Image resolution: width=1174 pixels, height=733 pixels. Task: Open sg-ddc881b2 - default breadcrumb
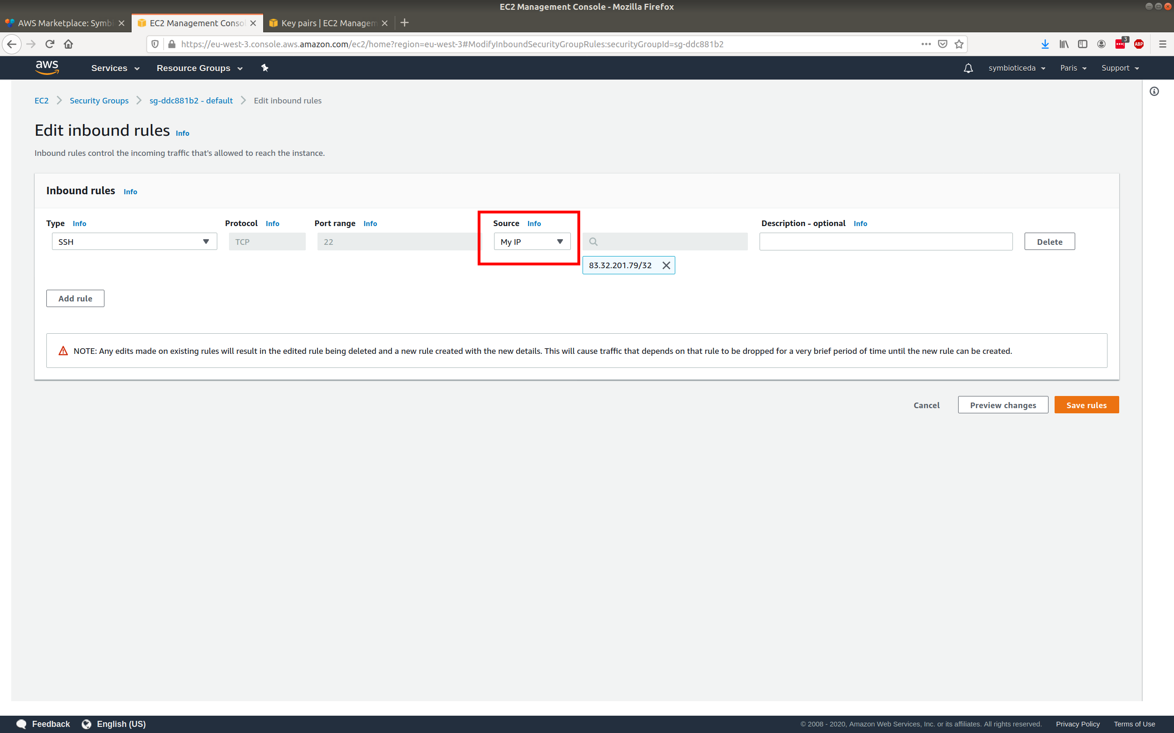pyautogui.click(x=191, y=100)
